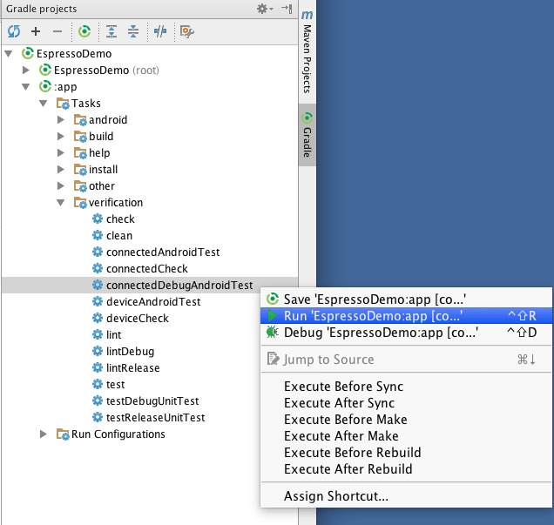Select the Gradle side tab

click(307, 135)
